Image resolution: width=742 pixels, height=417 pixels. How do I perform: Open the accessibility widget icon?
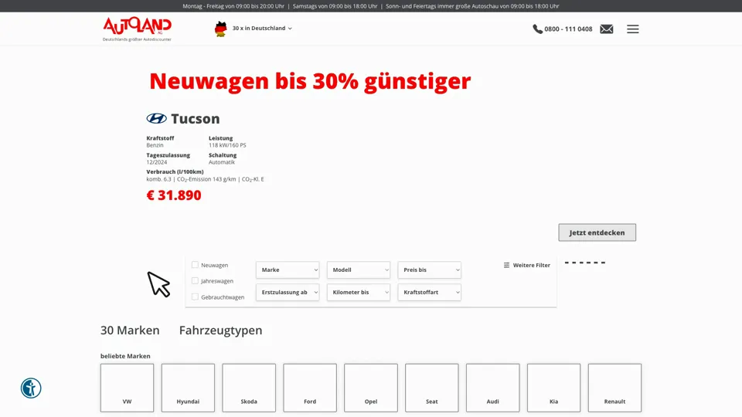pyautogui.click(x=31, y=388)
